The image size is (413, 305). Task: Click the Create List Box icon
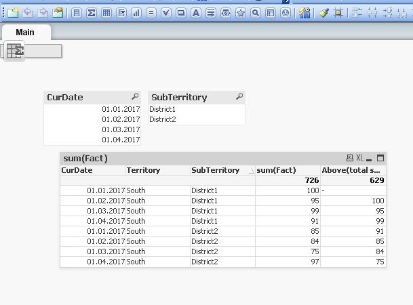[x=77, y=13]
